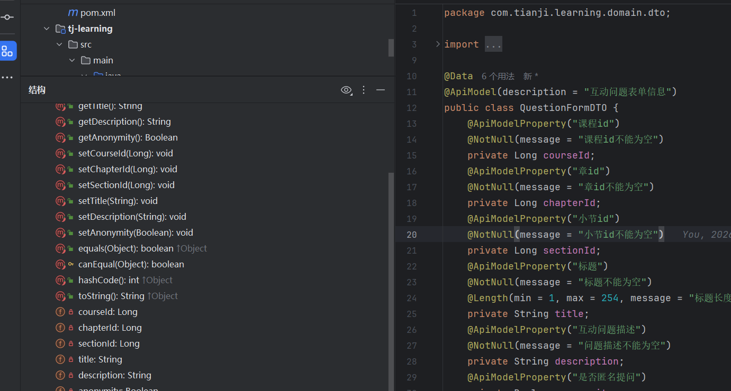
Task: Click method icon of setCourseId(Long)
Action: tap(60, 153)
